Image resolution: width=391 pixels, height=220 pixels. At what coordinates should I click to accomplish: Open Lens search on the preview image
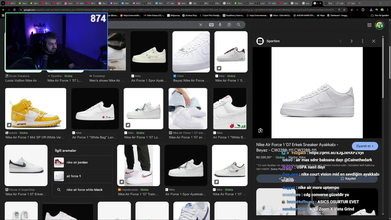[x=260, y=130]
